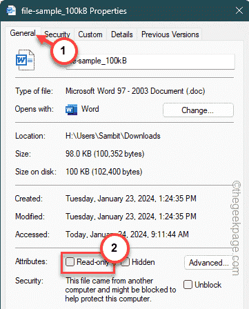The image size is (249, 309).
Task: Click the Microsoft Word 97 - 2003 file type text
Action: [135, 91]
